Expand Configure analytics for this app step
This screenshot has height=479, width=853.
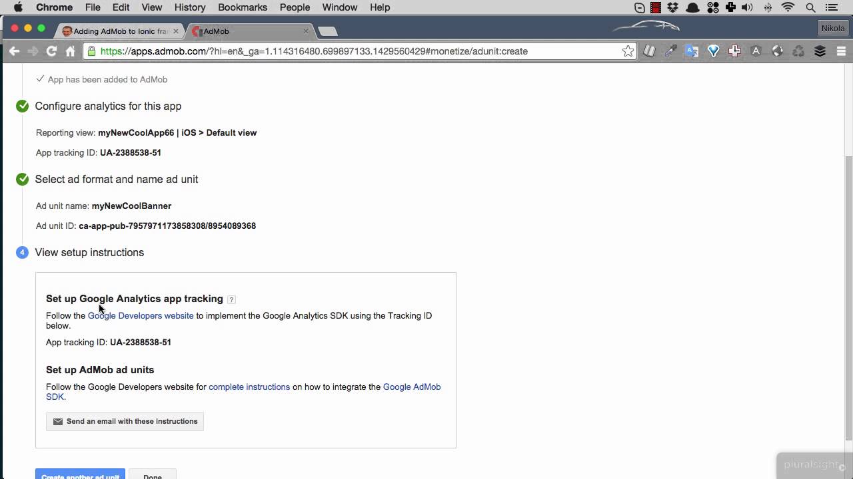click(x=108, y=106)
